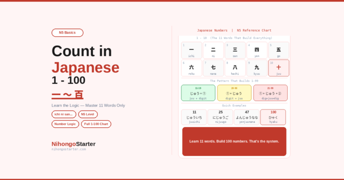Click the pink 21-99 pattern card
Image resolution: width=344 pixels, height=180 pixels.
click(270, 93)
